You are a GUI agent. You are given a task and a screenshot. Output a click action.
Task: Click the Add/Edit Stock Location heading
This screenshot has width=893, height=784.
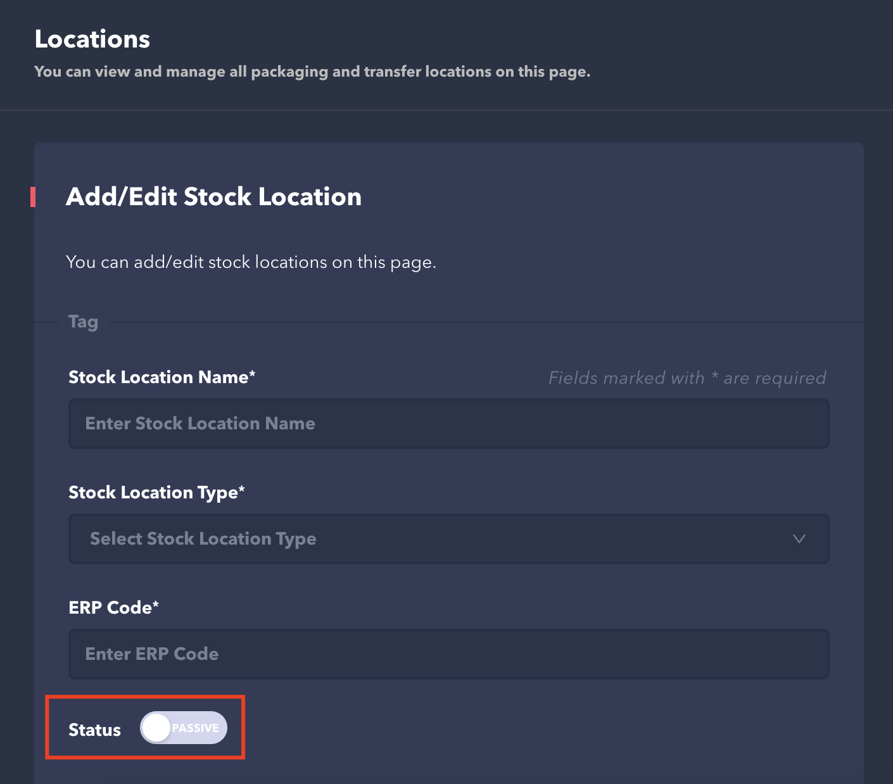tap(213, 197)
